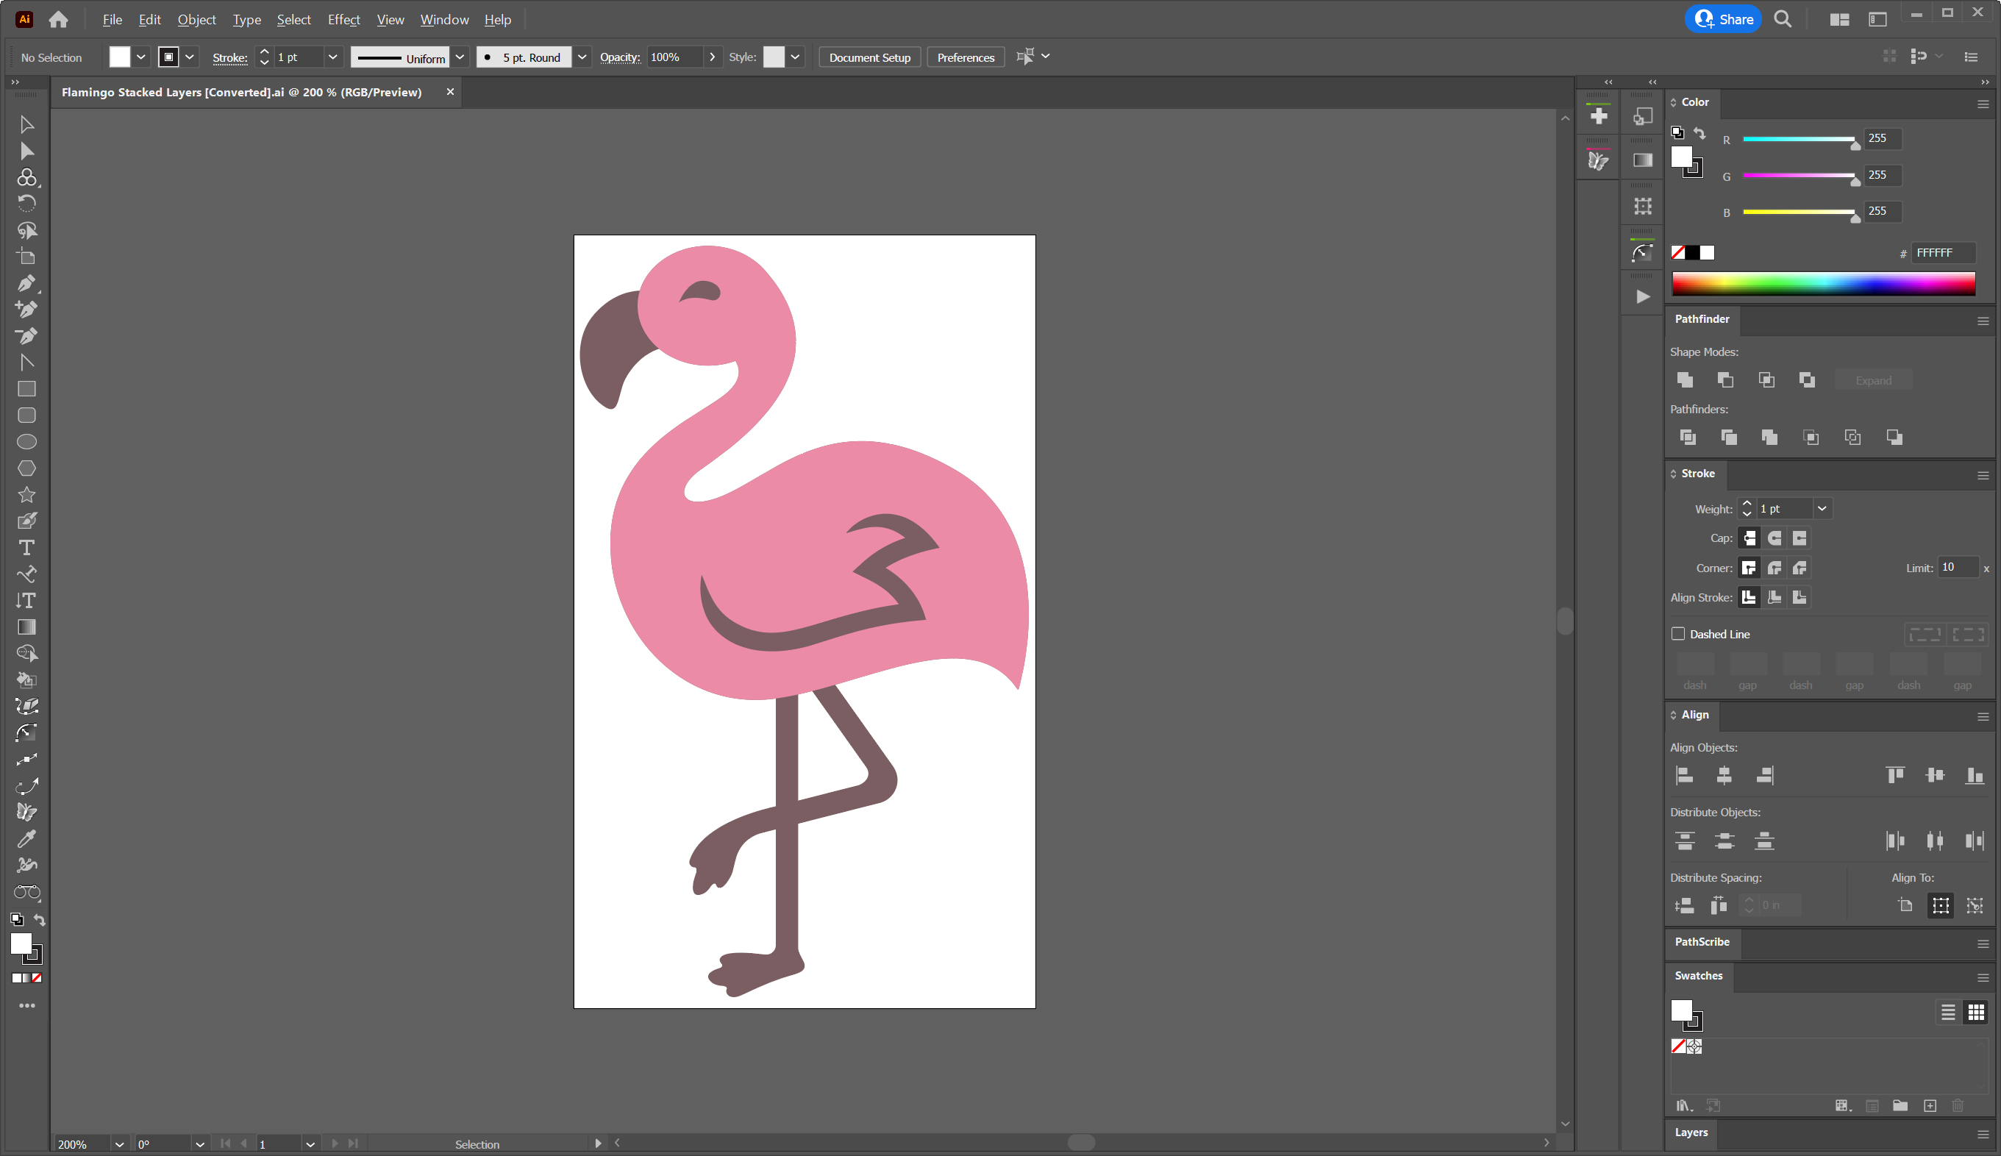Screen dimensions: 2001x1156
Task: Select the Line Segment tool
Action: (x=26, y=363)
